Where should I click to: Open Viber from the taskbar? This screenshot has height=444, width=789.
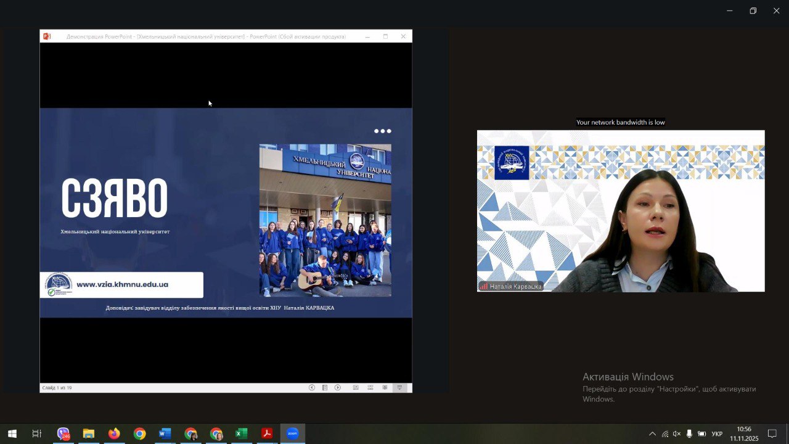point(63,434)
